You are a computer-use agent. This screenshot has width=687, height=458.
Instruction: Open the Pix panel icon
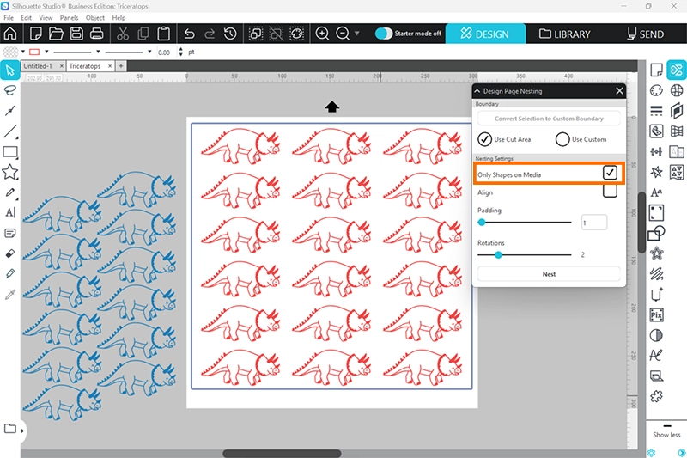(x=656, y=315)
